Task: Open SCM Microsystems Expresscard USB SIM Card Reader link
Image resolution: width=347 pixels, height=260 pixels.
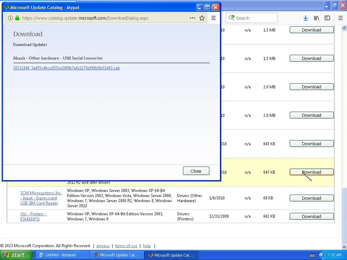Action: (41, 198)
